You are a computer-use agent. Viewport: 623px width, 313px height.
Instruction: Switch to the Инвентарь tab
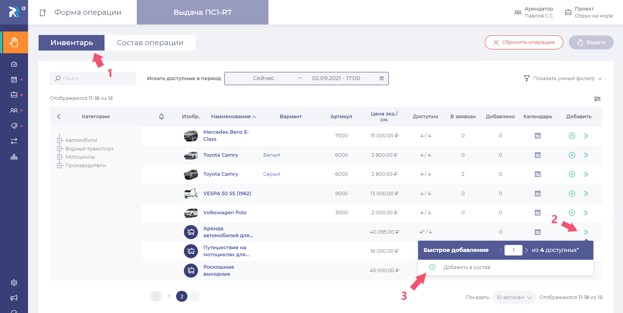[x=72, y=43]
